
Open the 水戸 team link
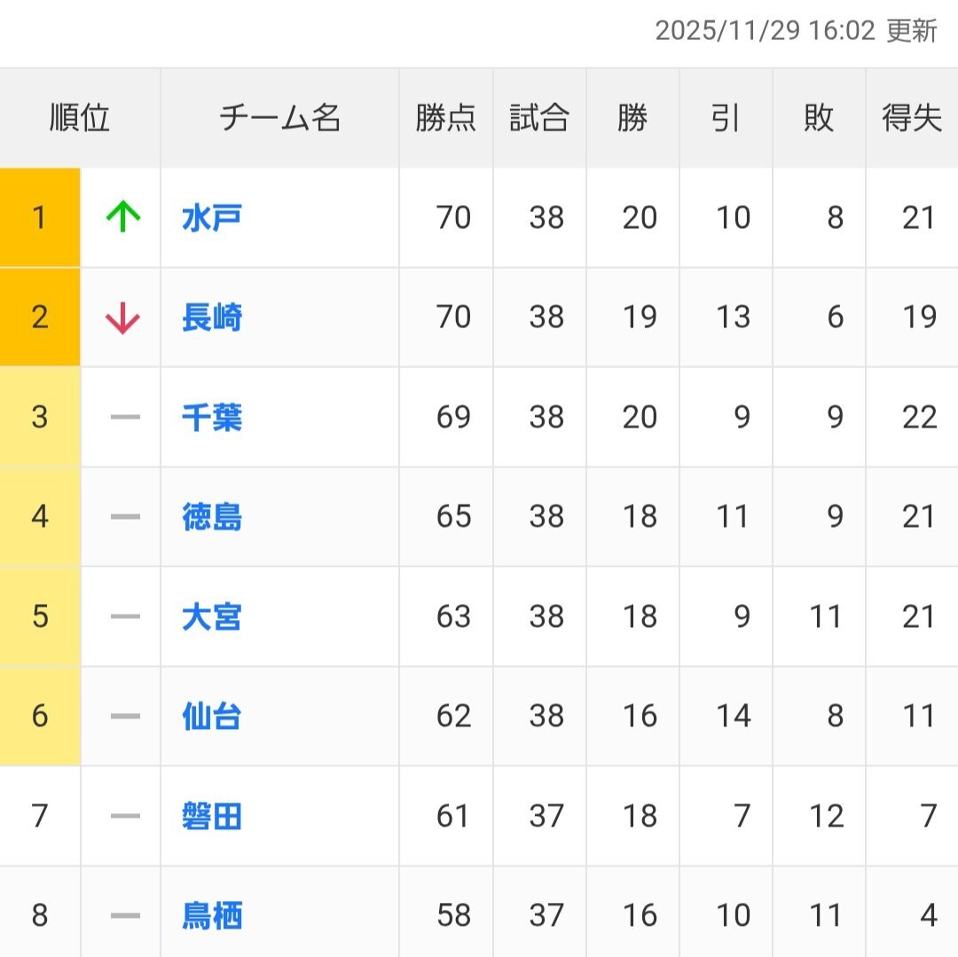(x=211, y=217)
